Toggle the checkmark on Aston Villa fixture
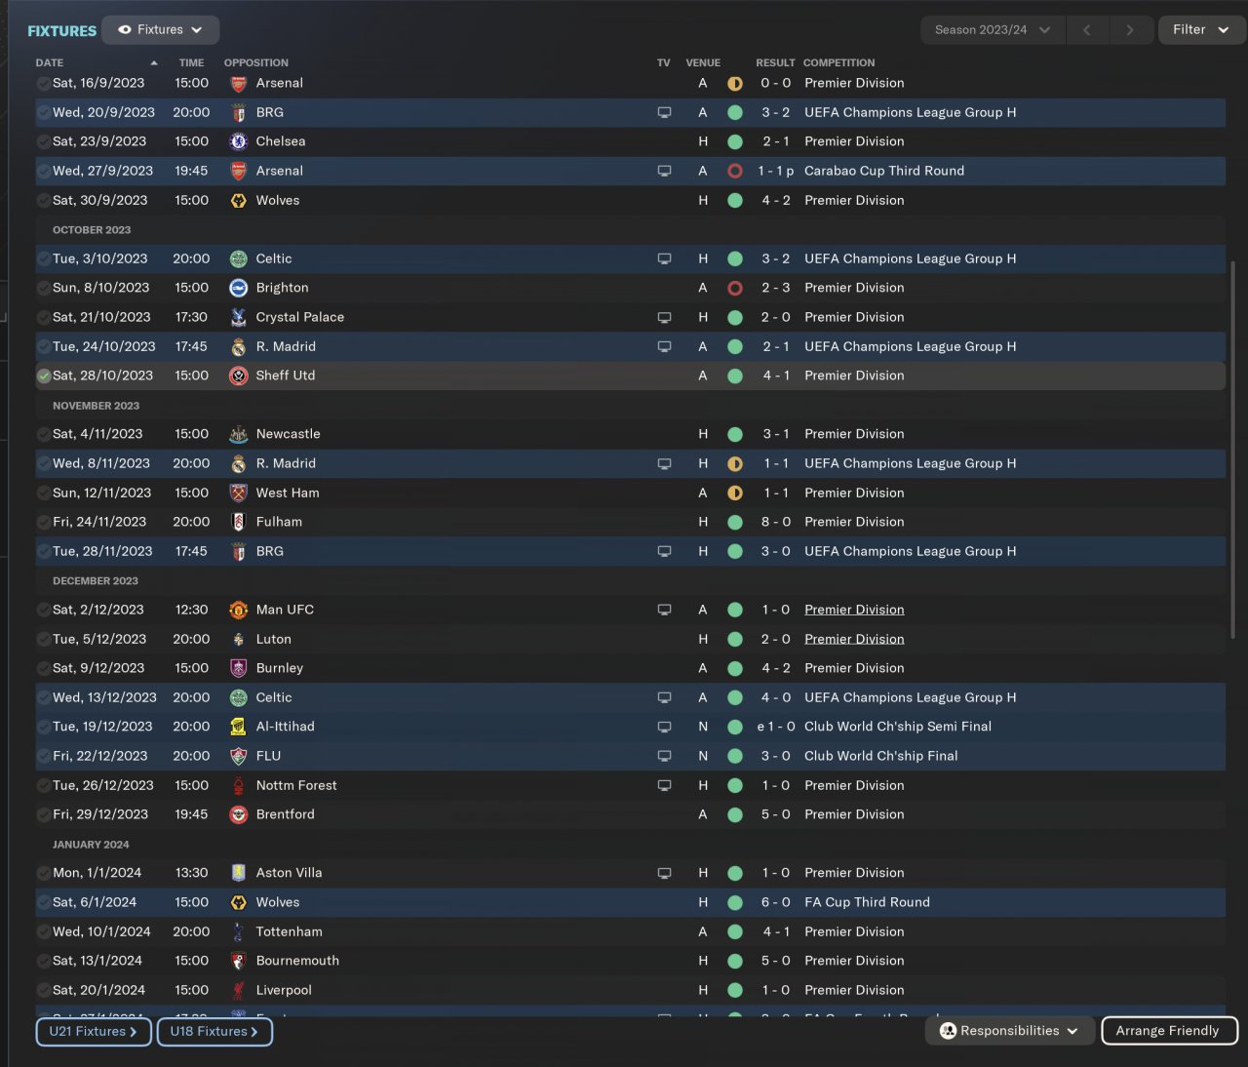Viewport: 1248px width, 1067px height. pos(44,874)
